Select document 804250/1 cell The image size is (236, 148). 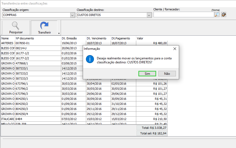point(38,99)
